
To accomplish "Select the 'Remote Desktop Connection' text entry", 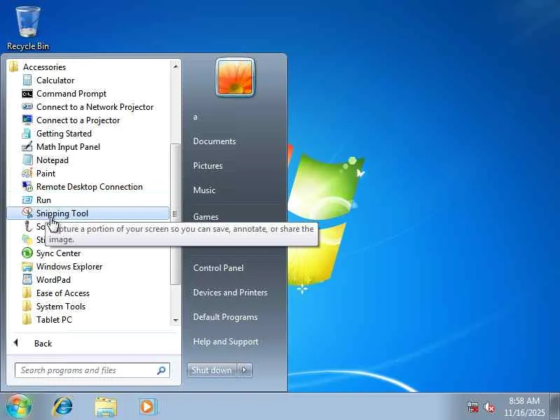I will [x=90, y=187].
